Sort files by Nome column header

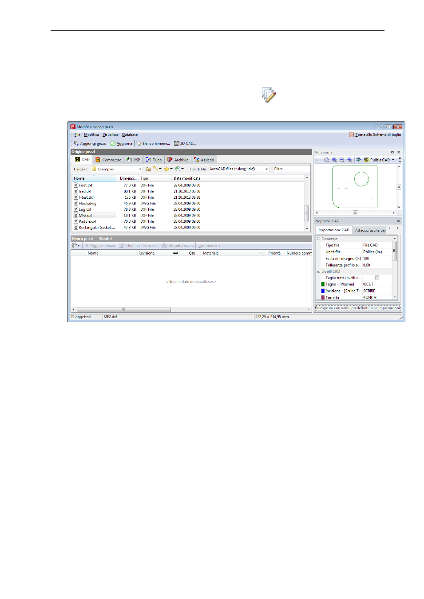click(94, 178)
